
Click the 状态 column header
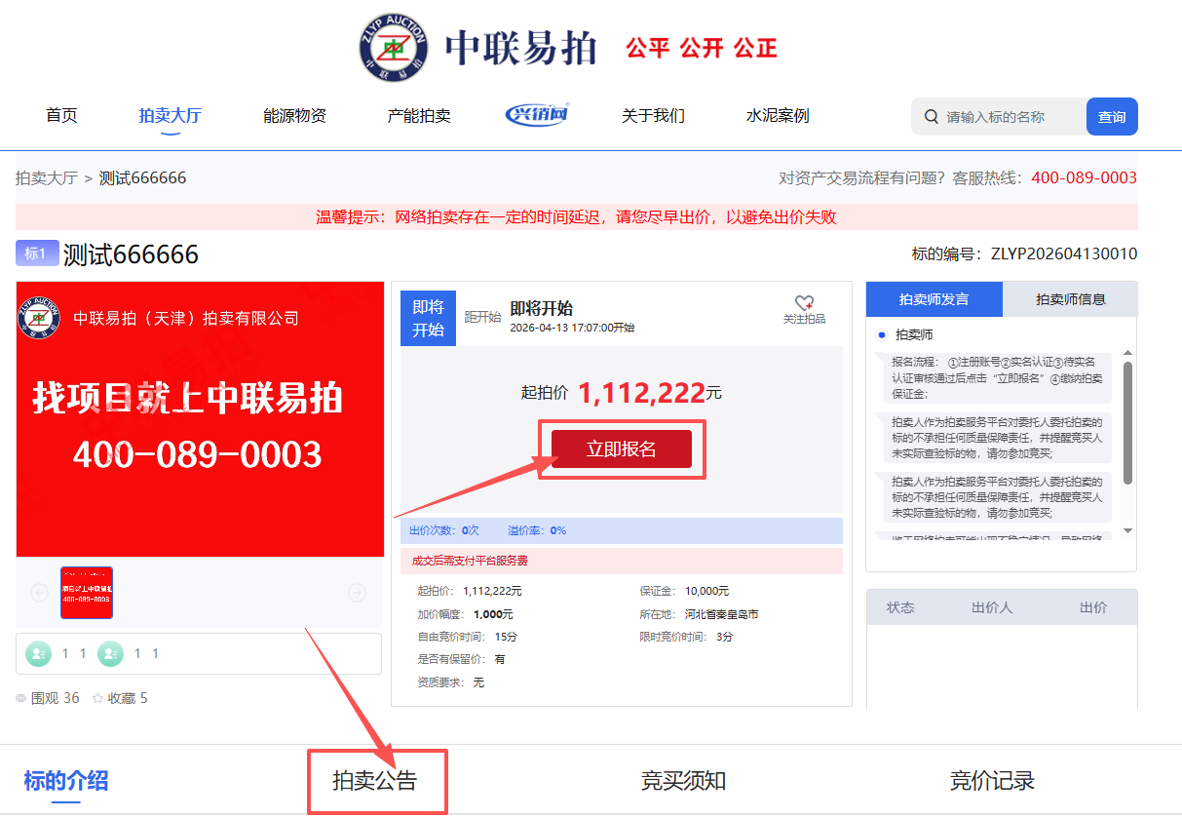point(900,607)
